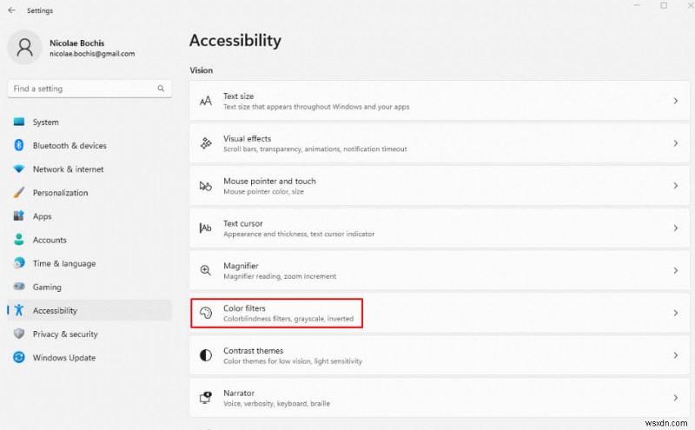Open Text size setting

(x=440, y=101)
